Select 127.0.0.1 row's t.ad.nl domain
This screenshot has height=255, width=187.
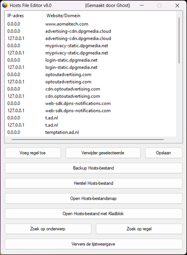click(x=52, y=125)
